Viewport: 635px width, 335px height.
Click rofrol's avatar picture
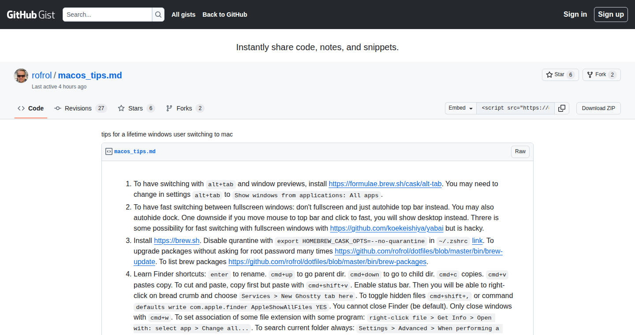(x=21, y=76)
